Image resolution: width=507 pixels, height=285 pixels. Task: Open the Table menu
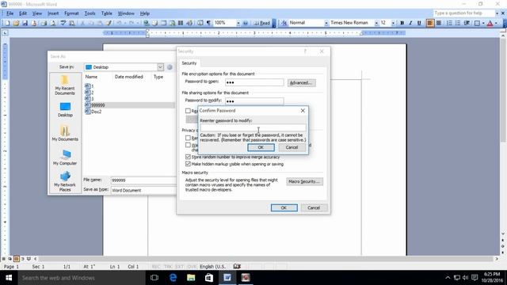point(106,13)
